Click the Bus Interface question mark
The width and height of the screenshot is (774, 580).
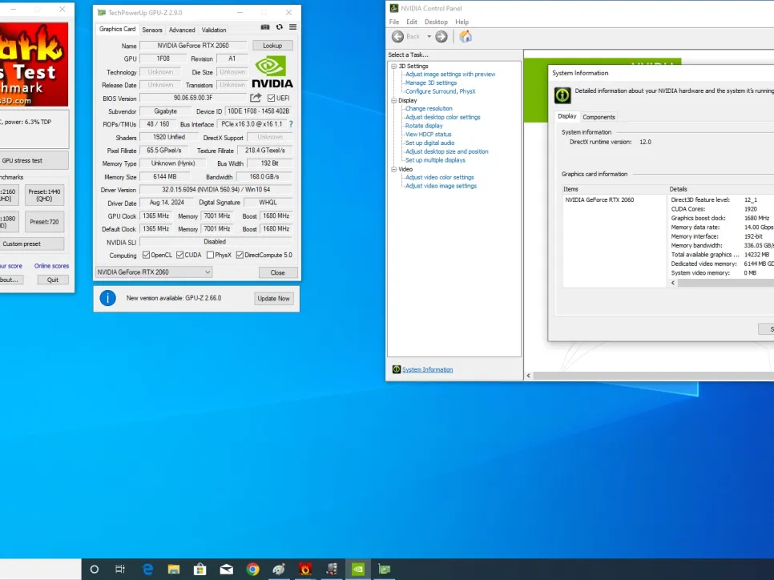[291, 124]
